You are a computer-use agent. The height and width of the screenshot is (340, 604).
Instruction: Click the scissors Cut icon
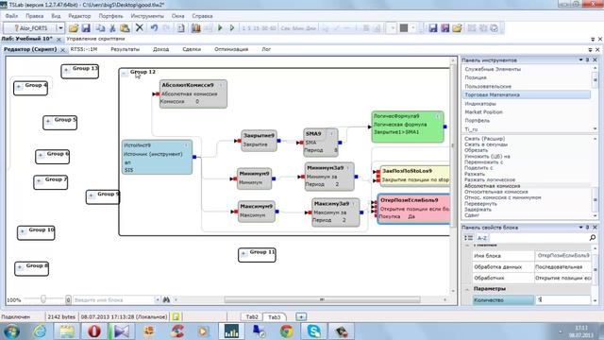coord(112,28)
